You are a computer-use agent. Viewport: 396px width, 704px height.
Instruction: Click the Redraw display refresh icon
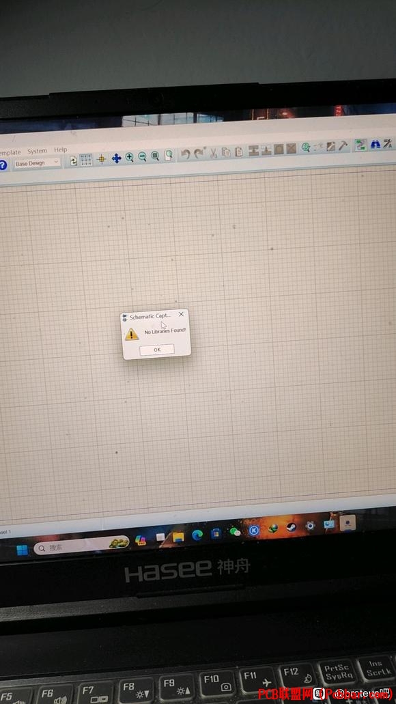73,160
